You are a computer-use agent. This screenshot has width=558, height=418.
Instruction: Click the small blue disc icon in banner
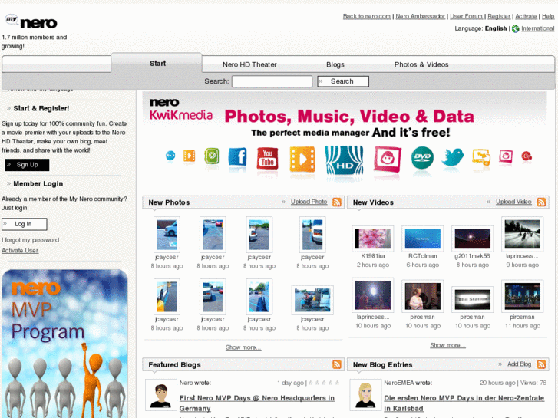170,156
